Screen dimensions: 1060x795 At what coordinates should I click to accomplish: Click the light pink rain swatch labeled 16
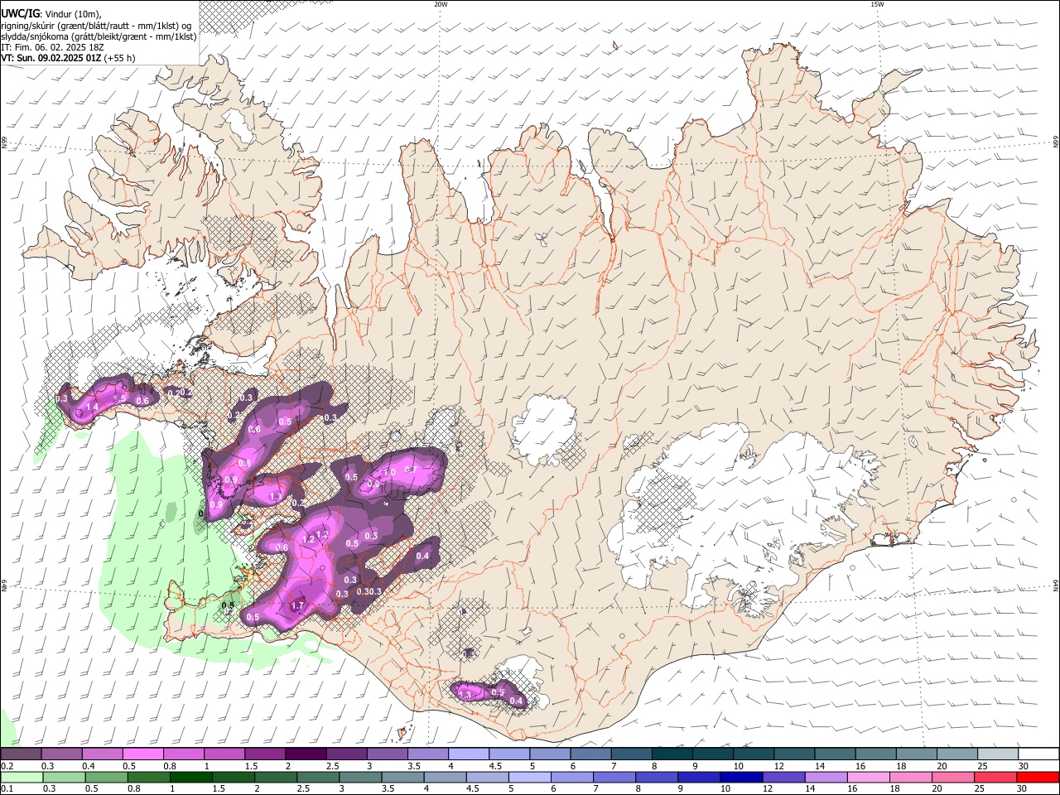pyautogui.click(x=869, y=777)
